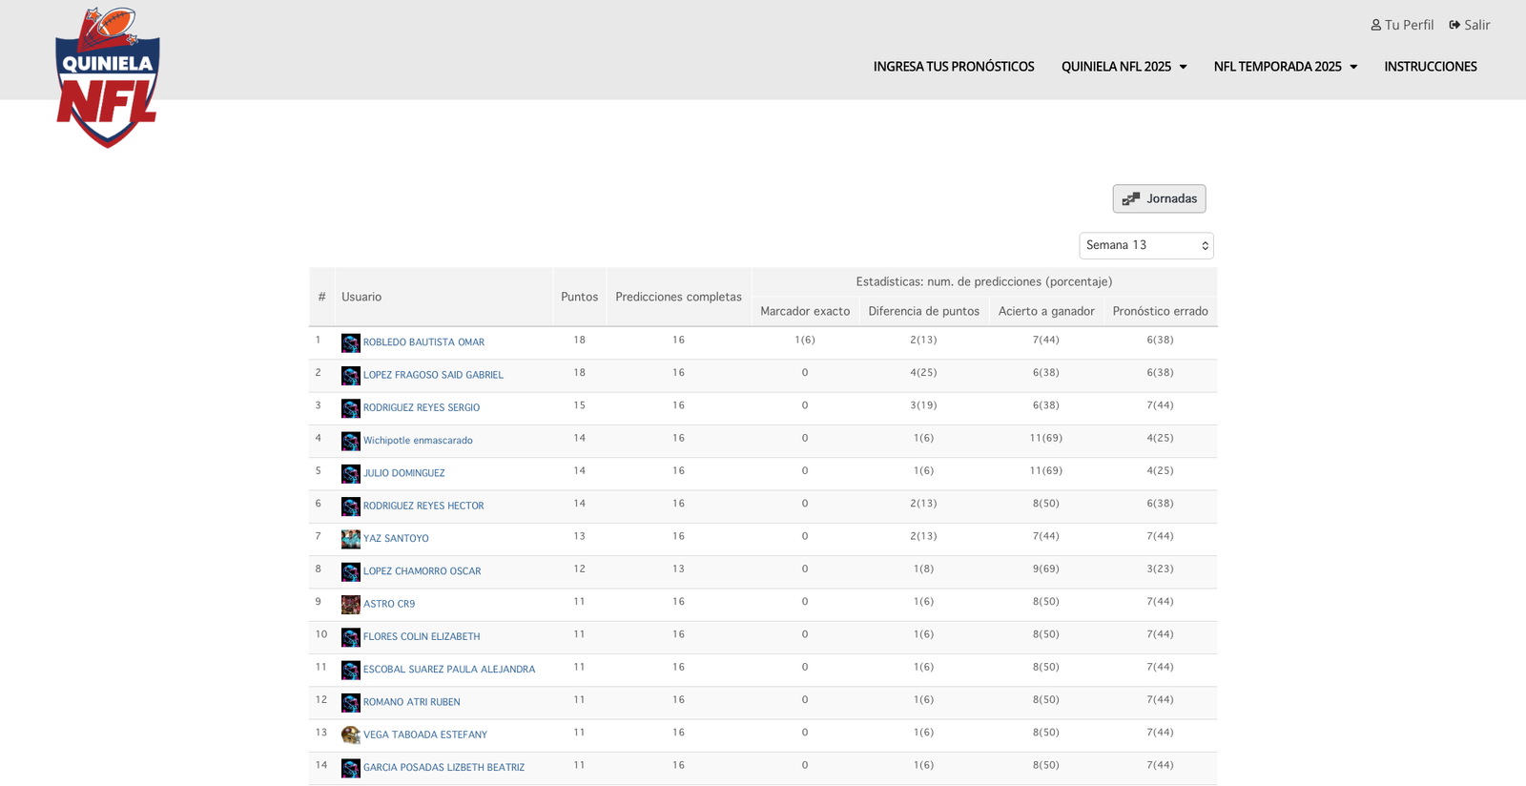Click the chart icon in Jornadas button
The width and height of the screenshot is (1526, 786).
[1131, 199]
